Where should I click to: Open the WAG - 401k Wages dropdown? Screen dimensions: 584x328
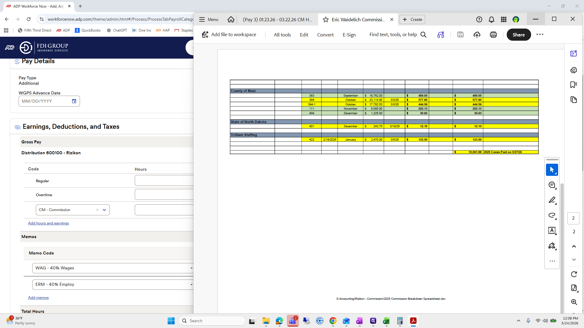tap(191, 268)
